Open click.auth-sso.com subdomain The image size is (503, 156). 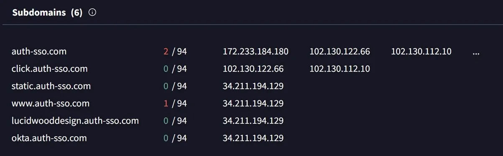point(50,69)
